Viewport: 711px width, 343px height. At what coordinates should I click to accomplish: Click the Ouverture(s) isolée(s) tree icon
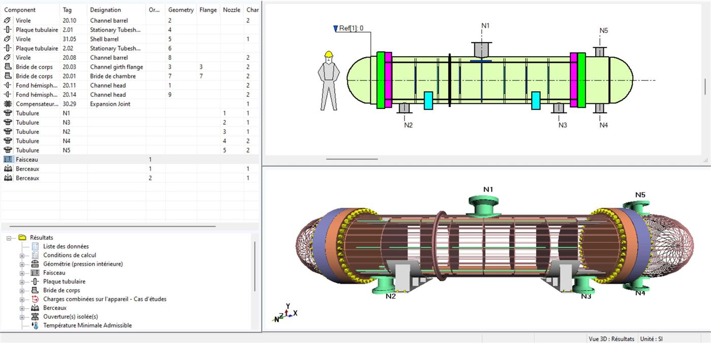(35, 317)
